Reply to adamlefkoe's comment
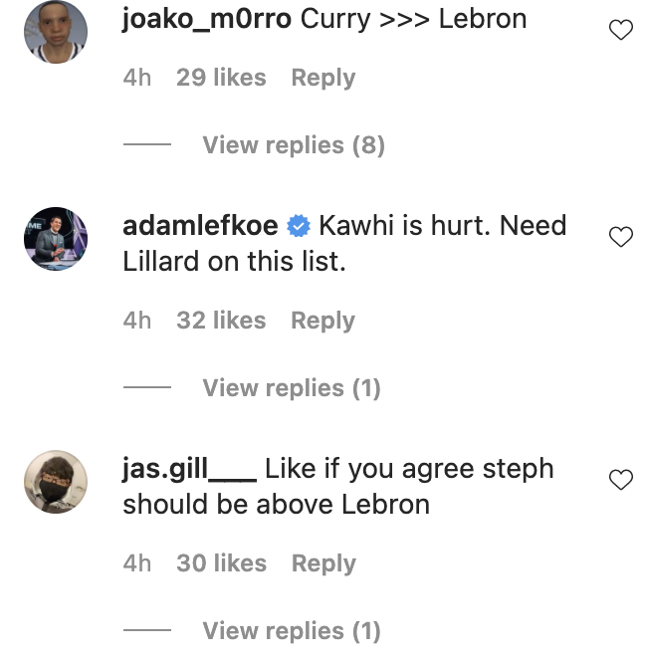 322,321
